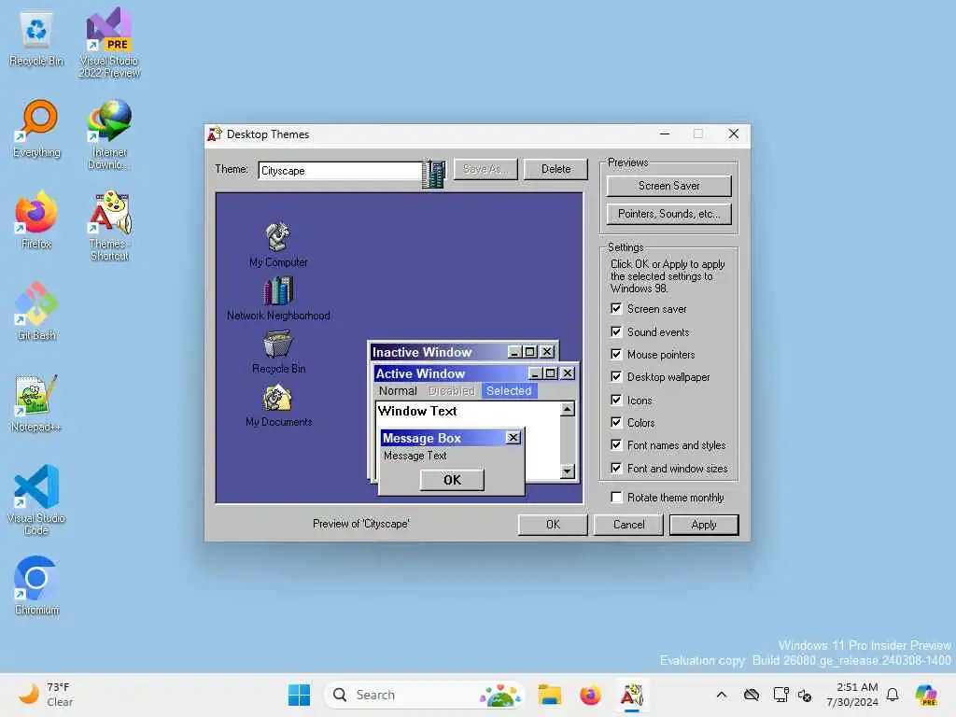Close the preview Message Box

[513, 438]
